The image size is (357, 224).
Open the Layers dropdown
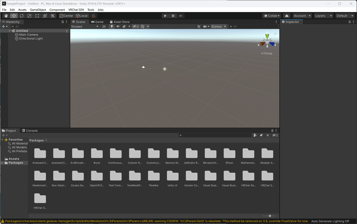pyautogui.click(x=324, y=16)
